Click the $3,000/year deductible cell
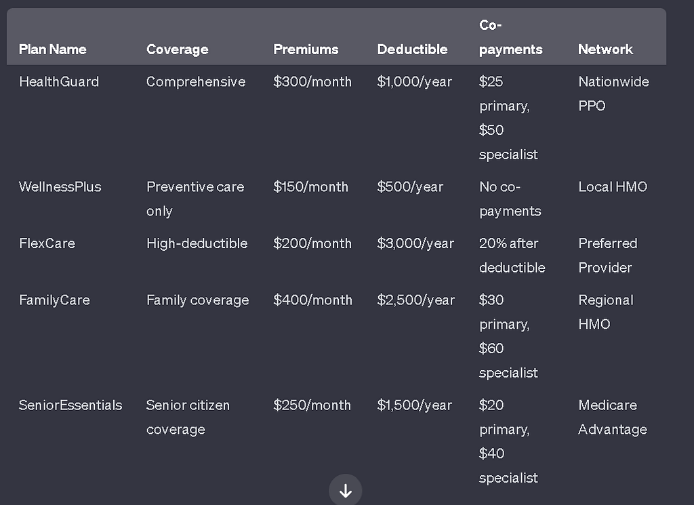Image resolution: width=694 pixels, height=505 pixels. (415, 243)
